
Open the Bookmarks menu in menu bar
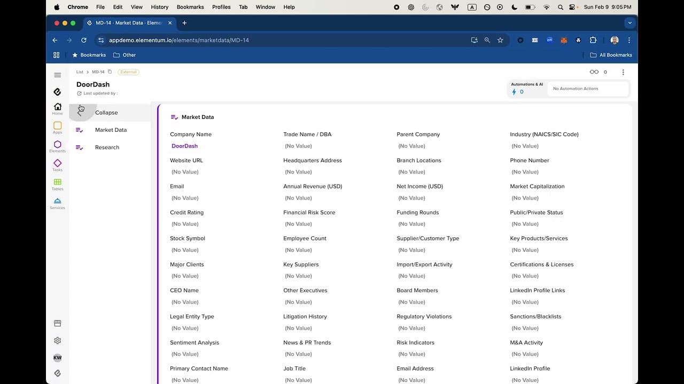pos(190,7)
